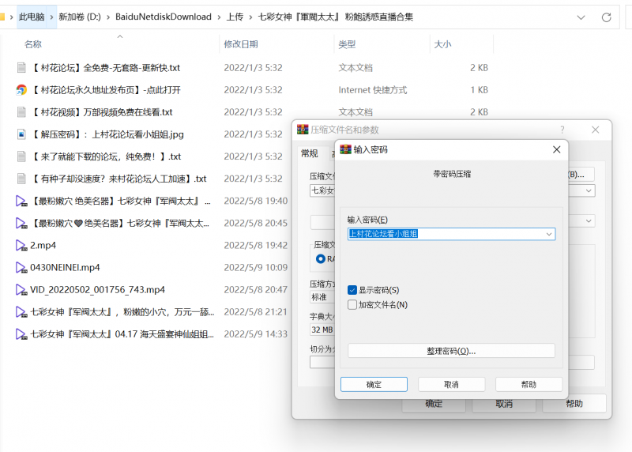Click 取消 in the password dialog
The image size is (632, 452).
pyautogui.click(x=451, y=384)
